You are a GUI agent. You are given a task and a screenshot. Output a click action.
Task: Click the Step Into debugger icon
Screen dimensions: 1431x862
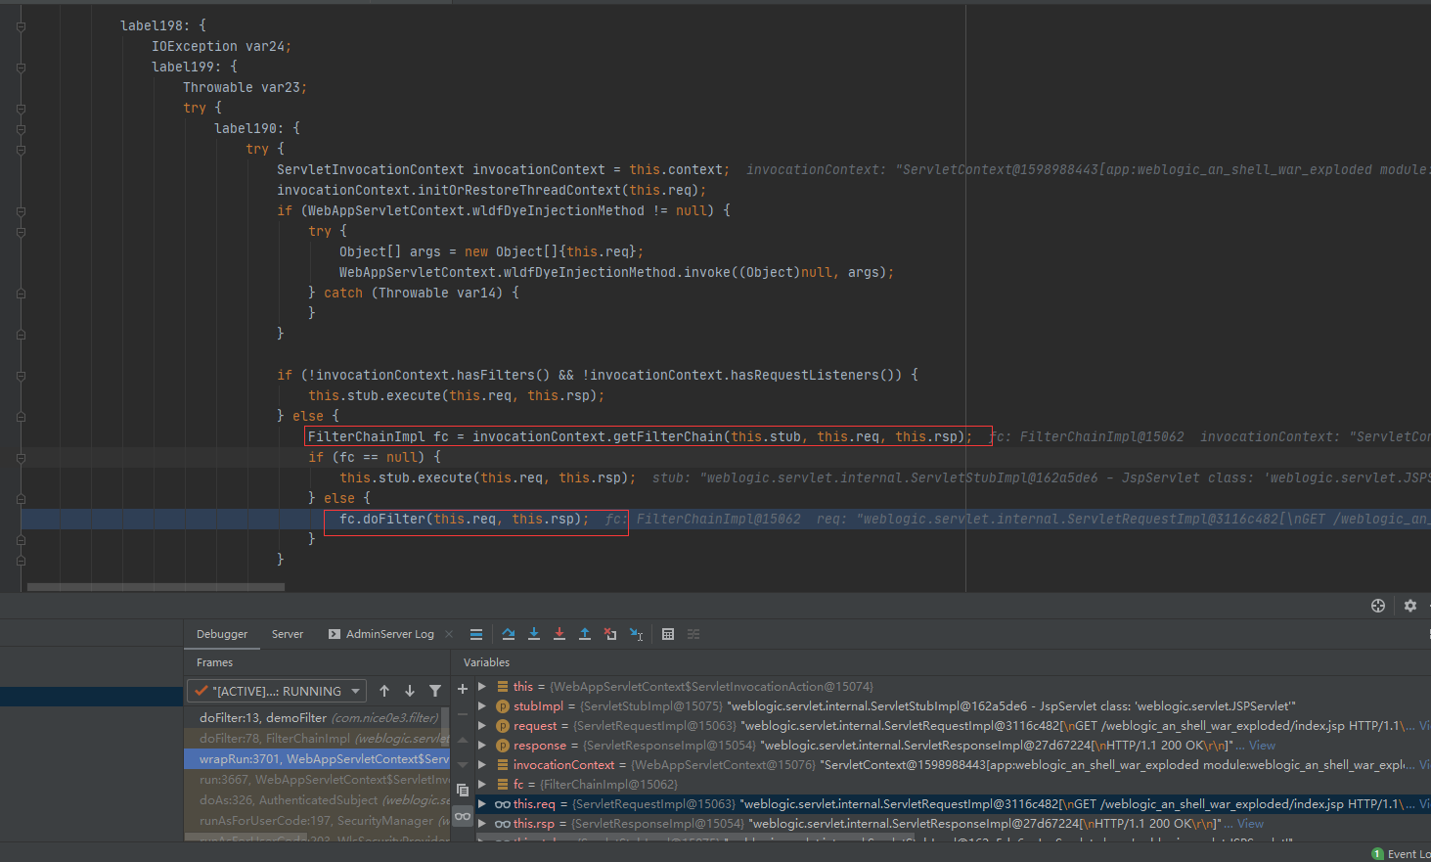point(534,634)
